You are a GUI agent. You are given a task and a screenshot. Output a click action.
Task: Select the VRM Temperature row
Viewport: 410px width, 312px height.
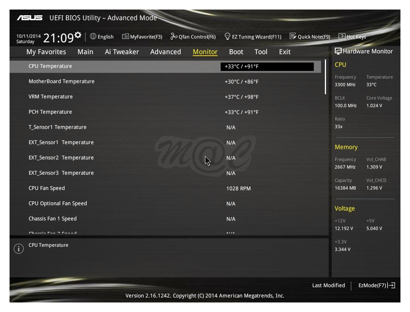click(165, 96)
